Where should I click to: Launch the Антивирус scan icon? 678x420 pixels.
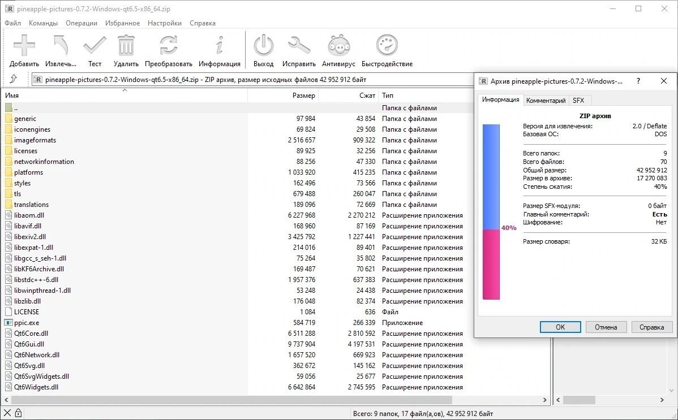[338, 45]
